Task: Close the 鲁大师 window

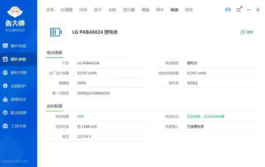Action: [258, 10]
